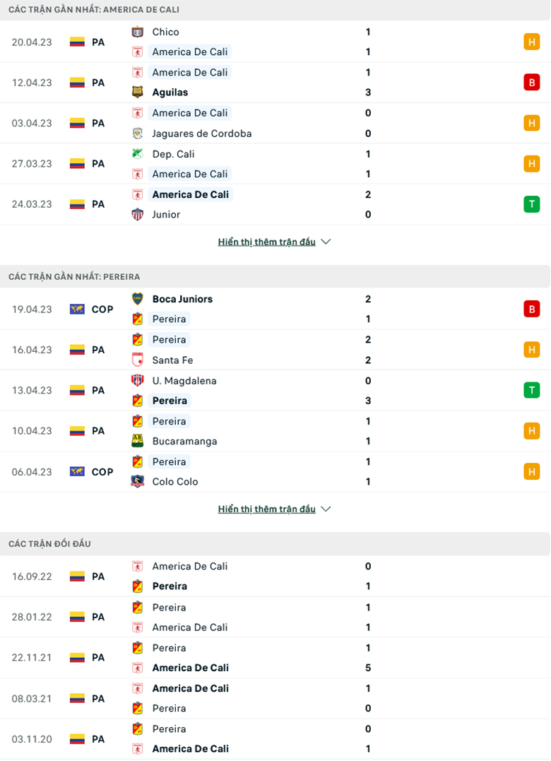The image size is (551, 761).
Task: Click the chevron beside the Pereira show-more link
Action: pos(326,509)
